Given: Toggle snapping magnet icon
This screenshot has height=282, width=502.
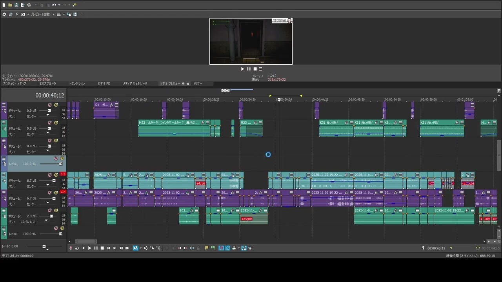Looking at the screenshot, I should [221, 248].
